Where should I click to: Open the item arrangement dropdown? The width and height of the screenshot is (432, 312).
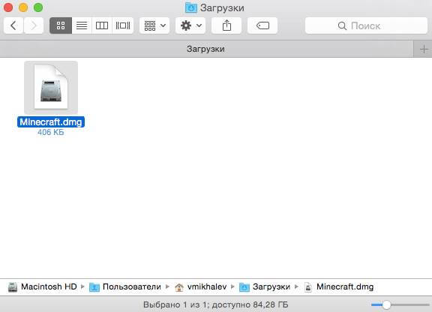(x=154, y=25)
